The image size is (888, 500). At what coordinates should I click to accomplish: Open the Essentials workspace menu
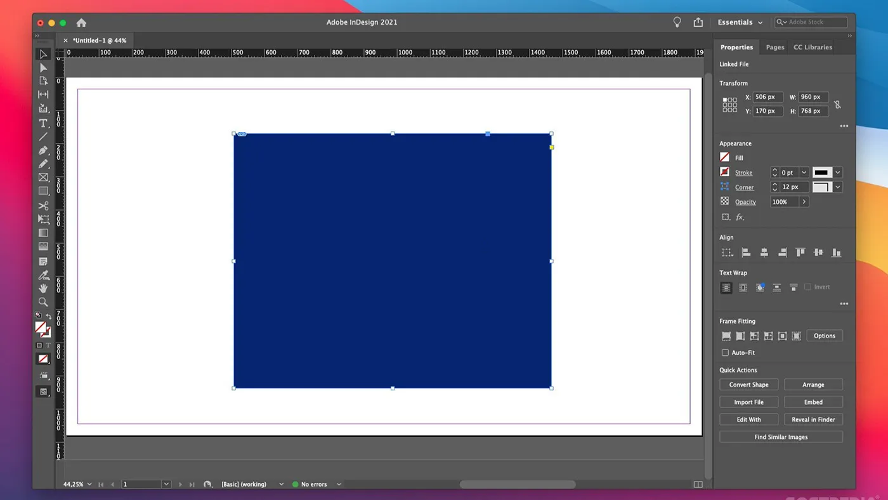point(740,22)
